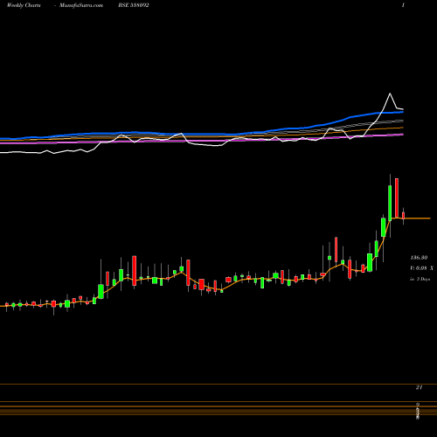Click the tall red candlestick after peak
437x437 pixels.
[x=397, y=198]
